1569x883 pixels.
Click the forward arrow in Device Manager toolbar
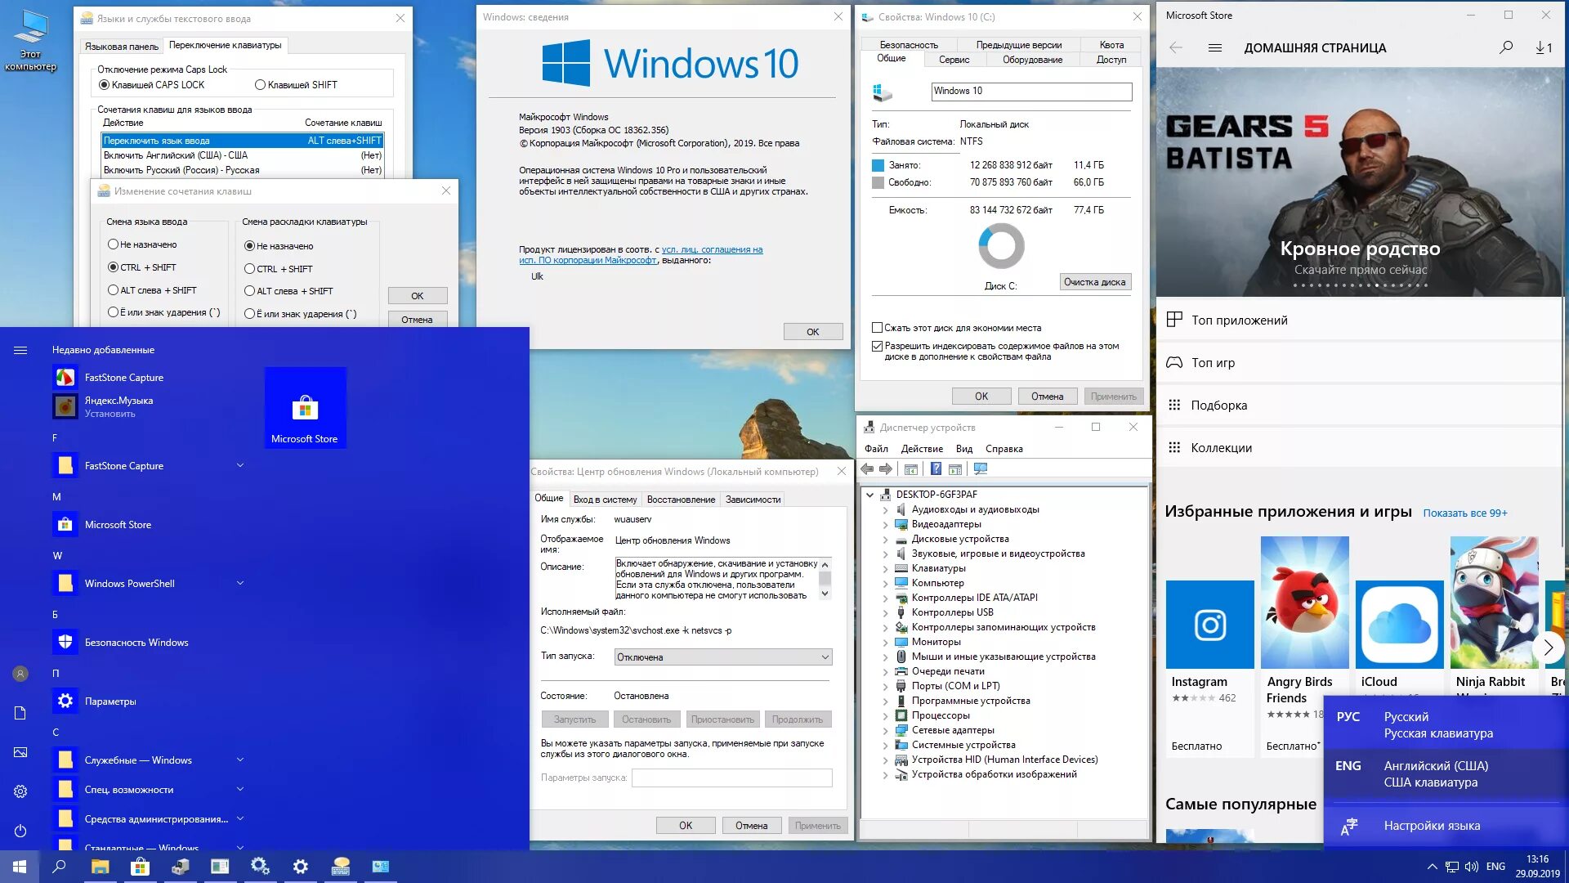885,469
